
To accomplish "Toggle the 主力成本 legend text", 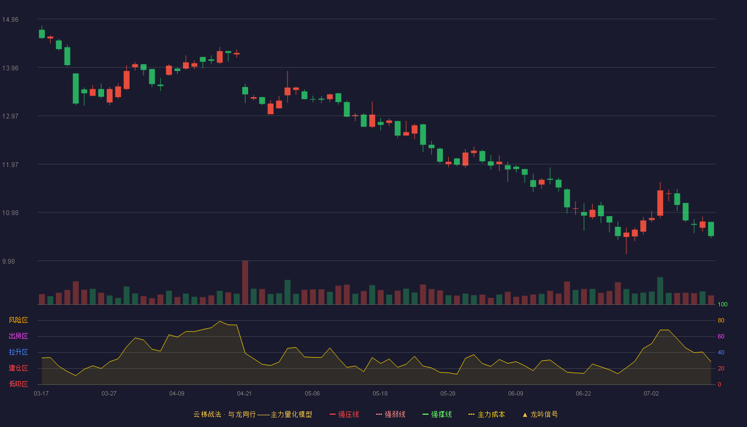I will click(x=491, y=415).
